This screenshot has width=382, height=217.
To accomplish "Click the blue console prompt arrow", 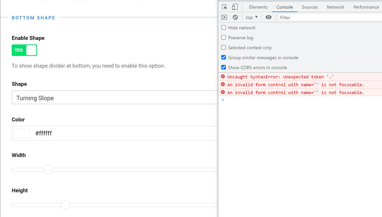I will pyautogui.click(x=223, y=100).
